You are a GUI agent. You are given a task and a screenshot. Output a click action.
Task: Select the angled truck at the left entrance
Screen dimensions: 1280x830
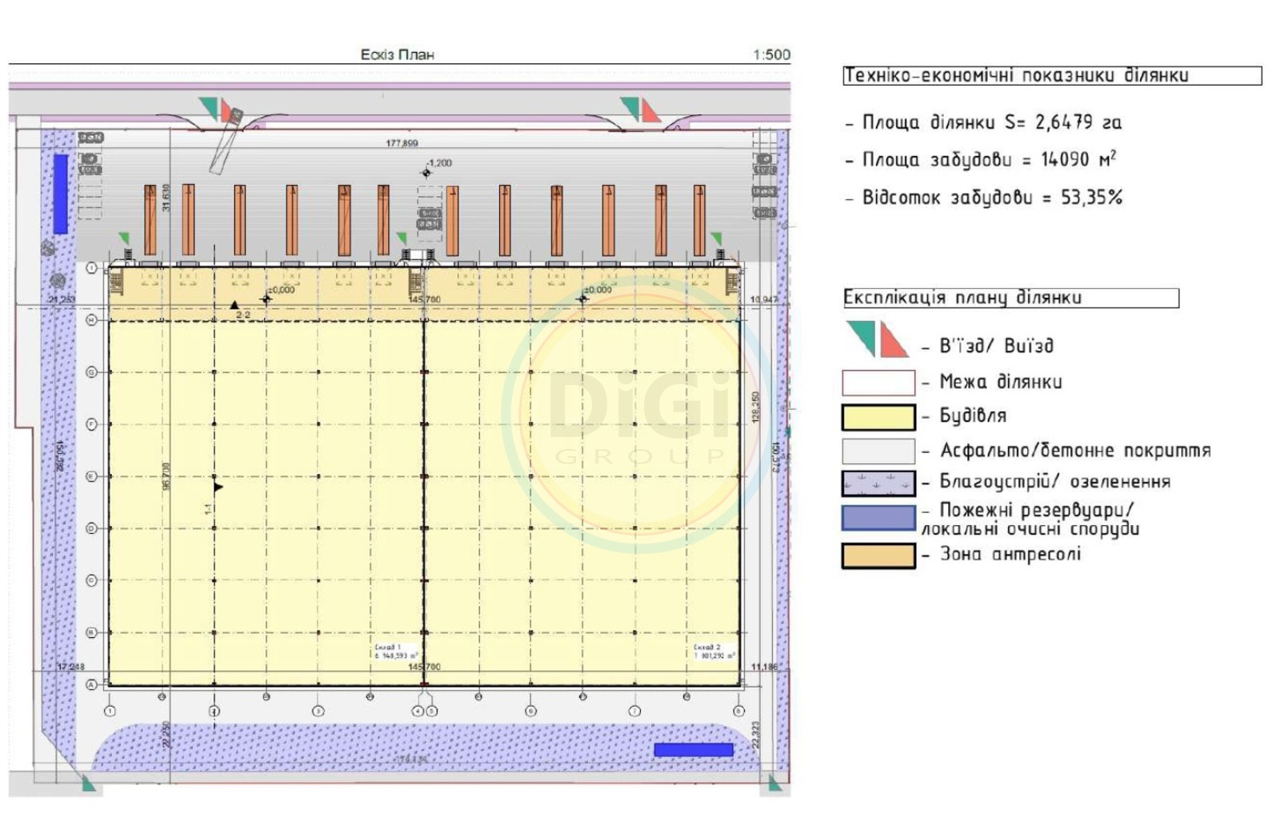point(226,142)
